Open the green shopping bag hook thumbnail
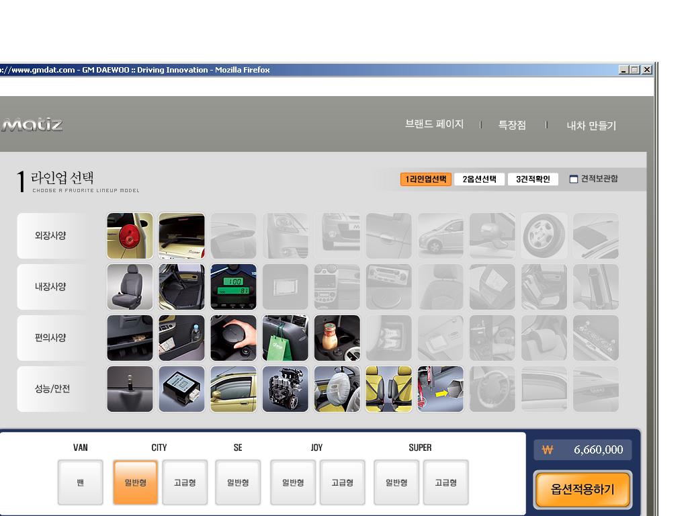Screen dimensions: 688x516 285,338
